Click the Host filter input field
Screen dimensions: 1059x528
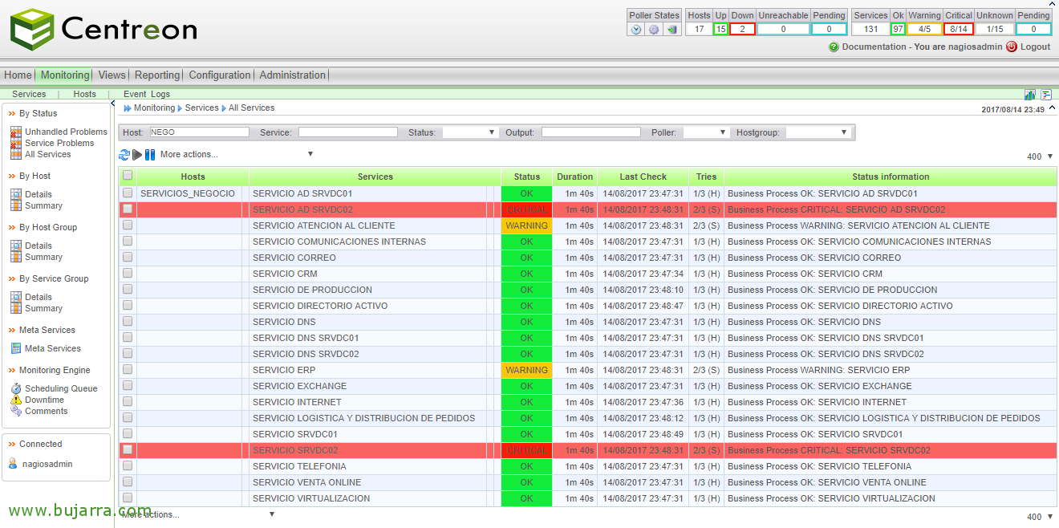coord(198,132)
